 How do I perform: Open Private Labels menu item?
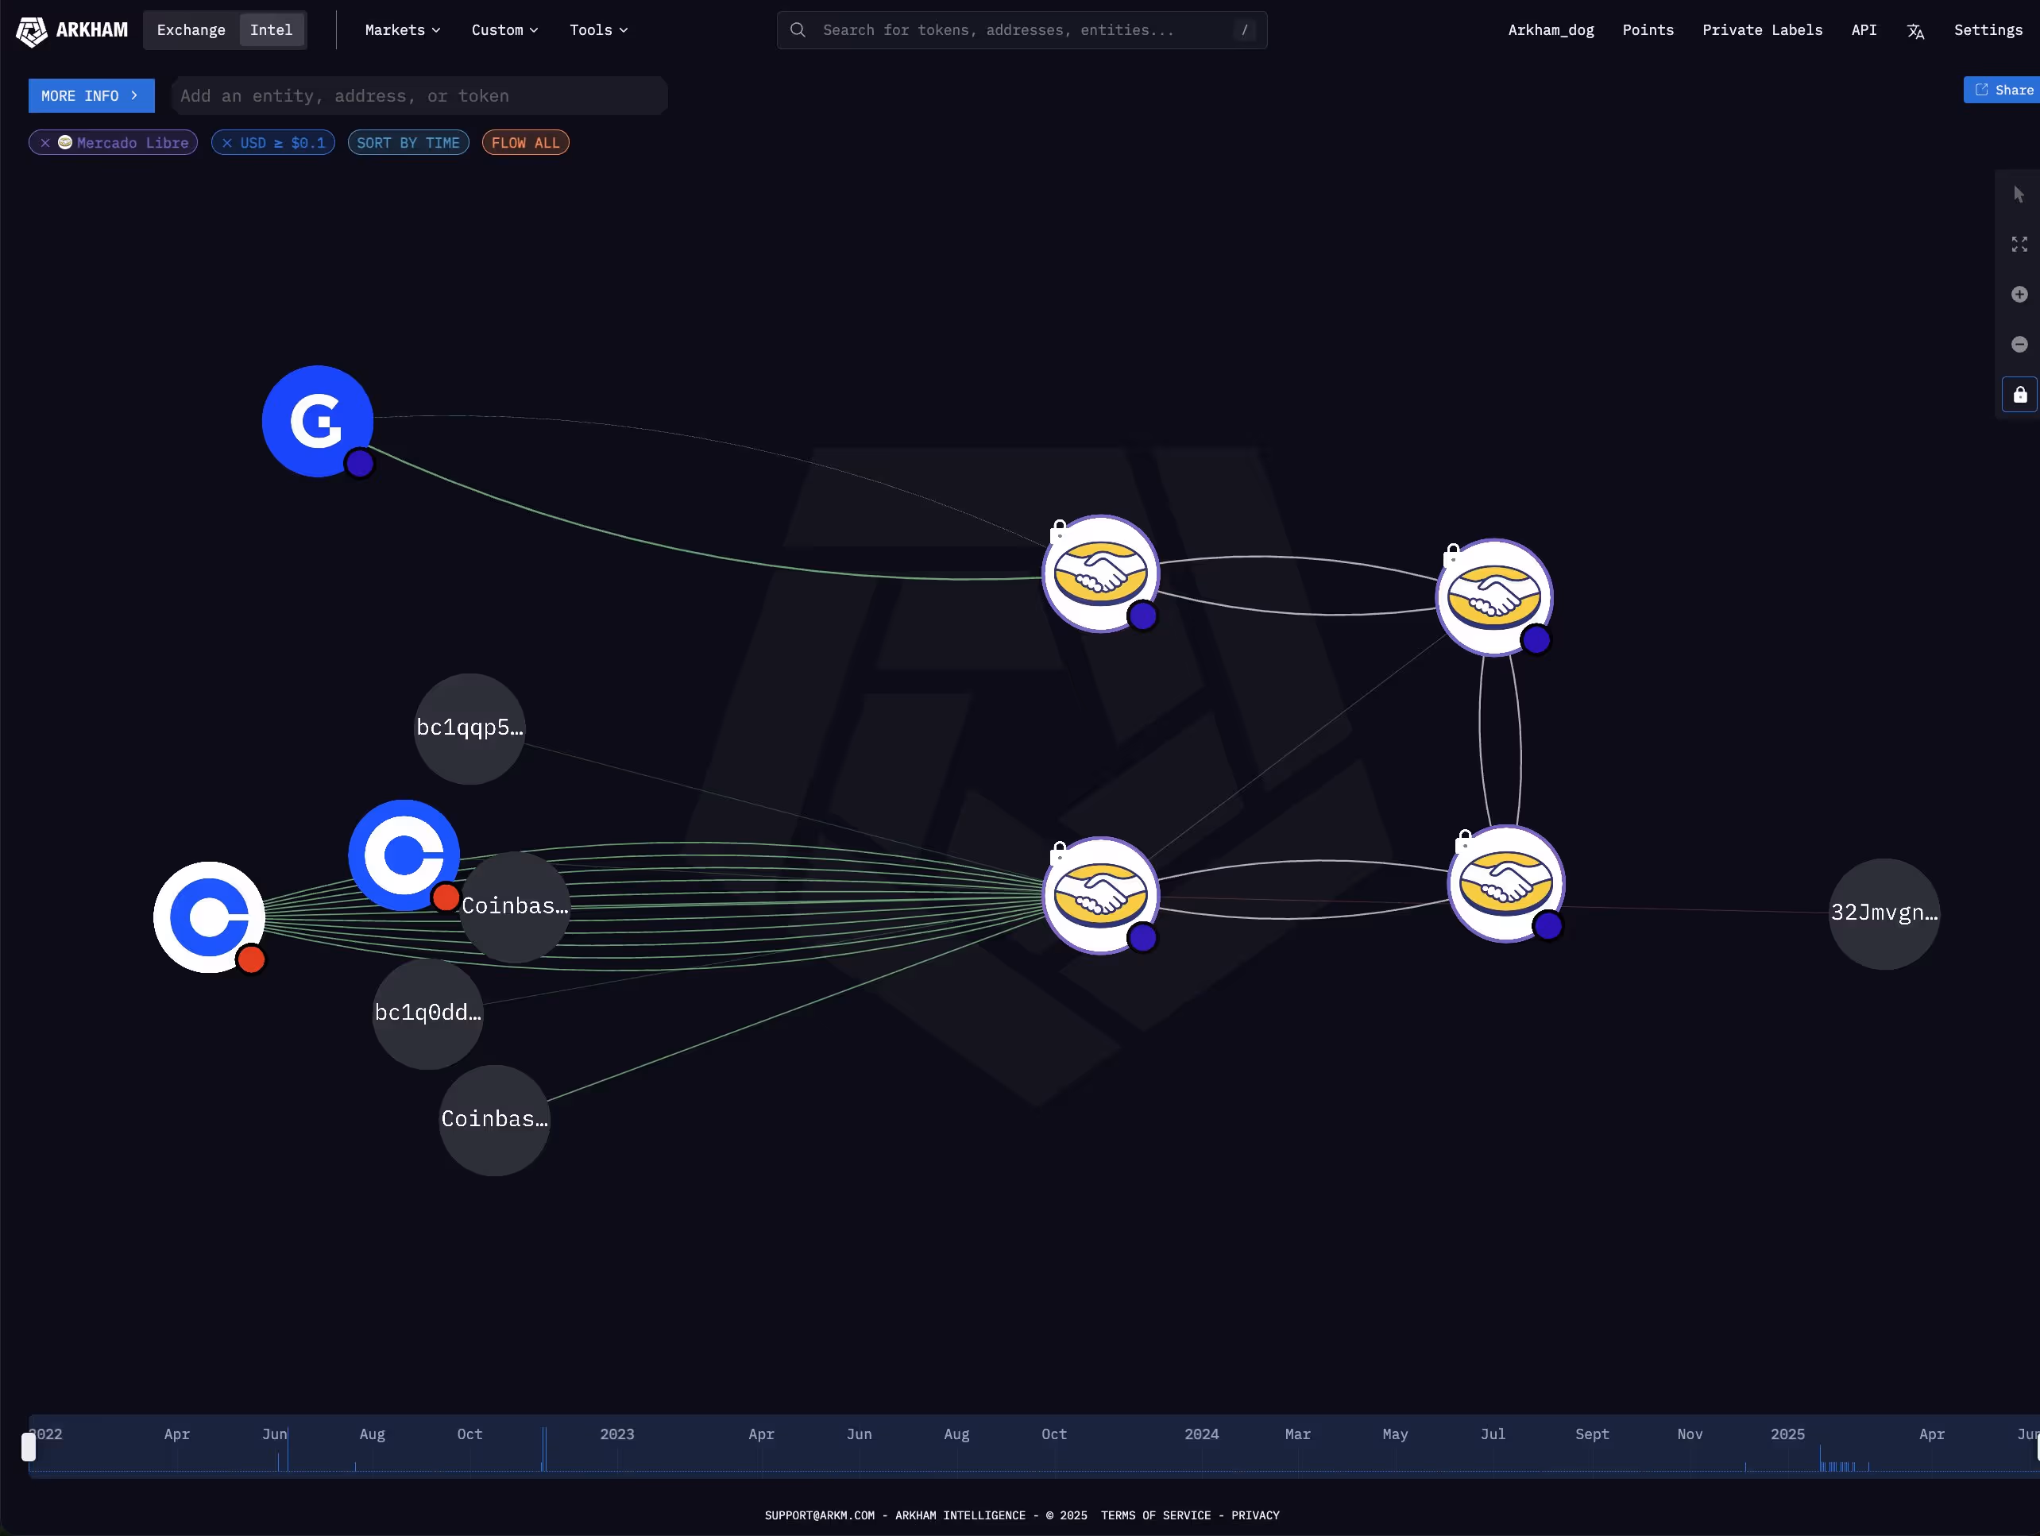[x=1761, y=30]
